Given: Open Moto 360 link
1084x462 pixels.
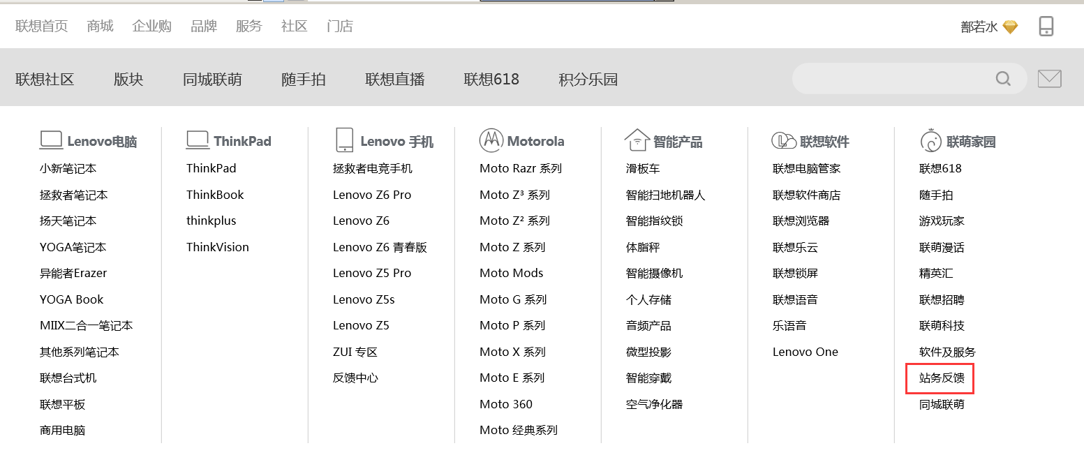Looking at the screenshot, I should (x=506, y=404).
